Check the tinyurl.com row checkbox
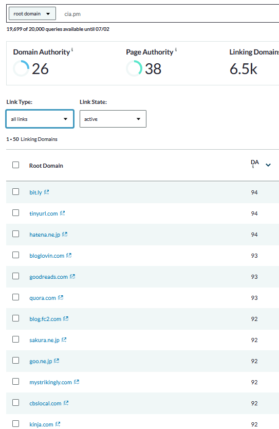This screenshot has width=279, height=429. 15,212
